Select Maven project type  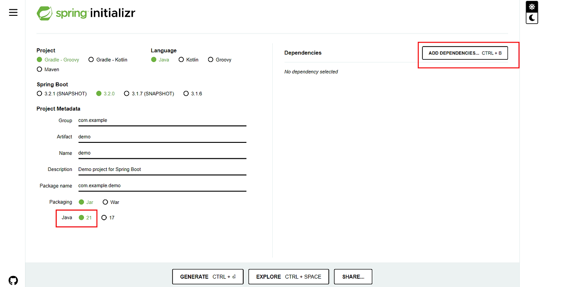(48, 69)
